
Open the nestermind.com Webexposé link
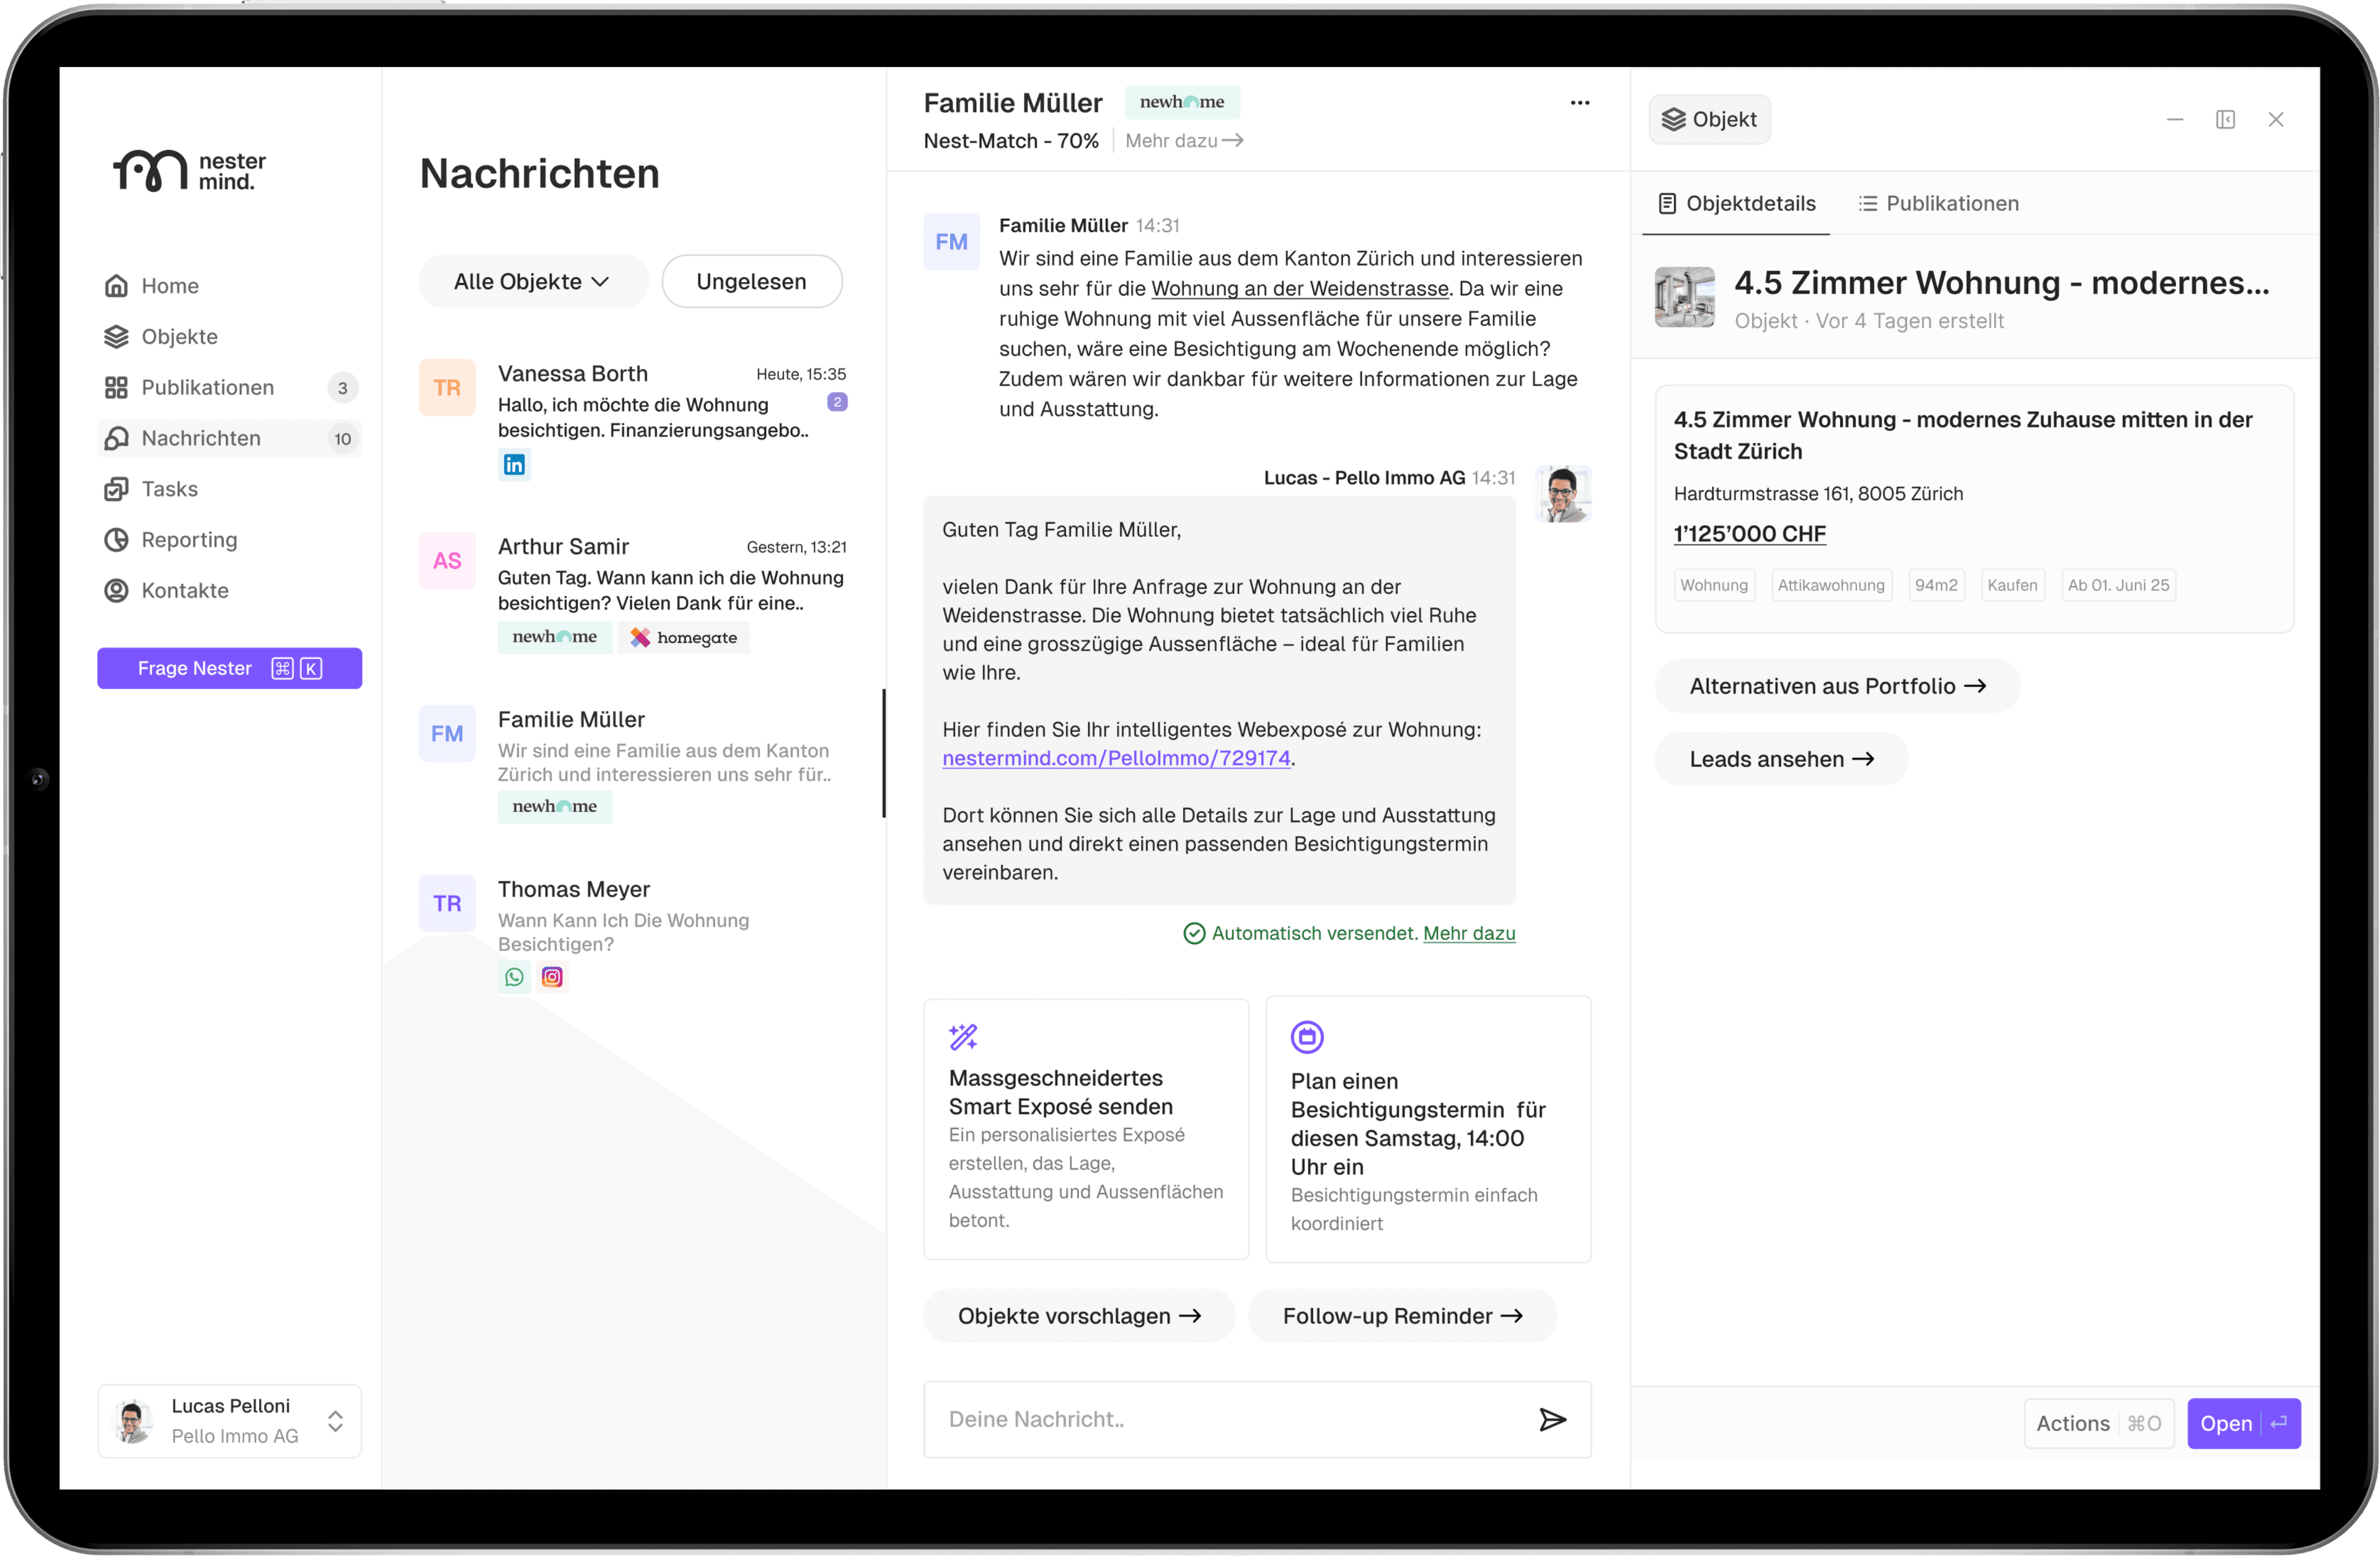pyautogui.click(x=1116, y=758)
